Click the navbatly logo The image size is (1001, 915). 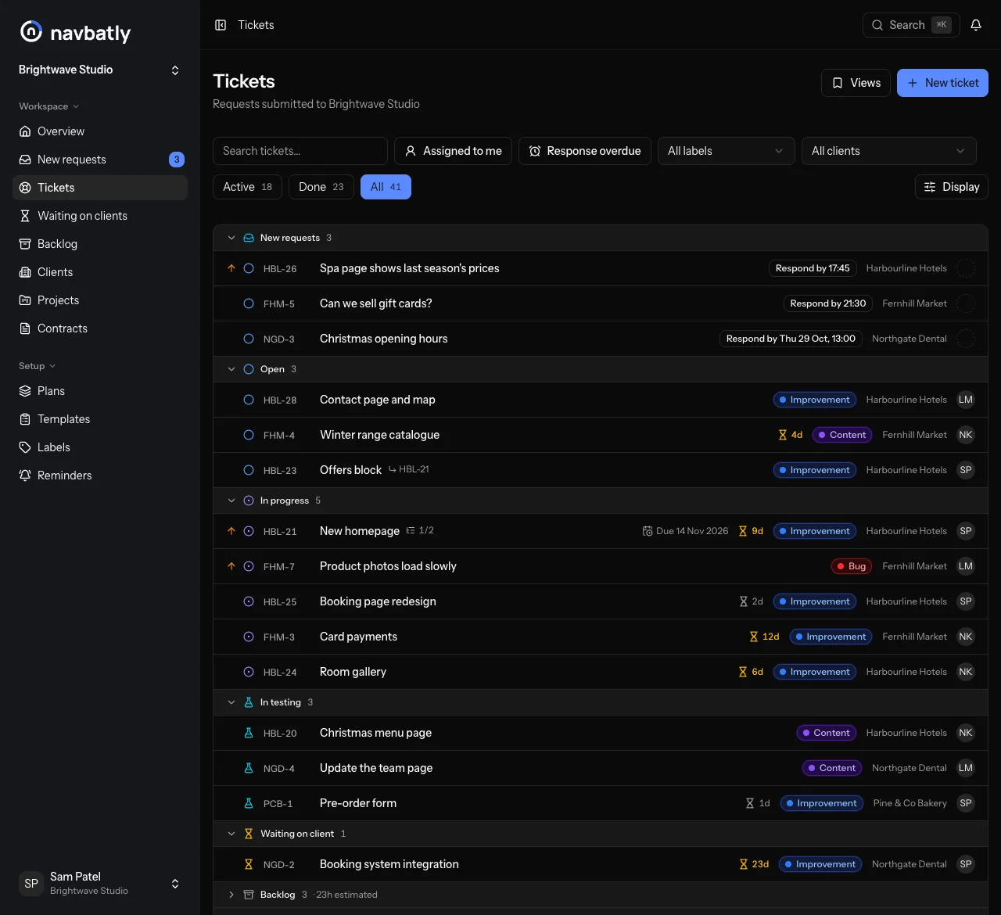point(75,32)
